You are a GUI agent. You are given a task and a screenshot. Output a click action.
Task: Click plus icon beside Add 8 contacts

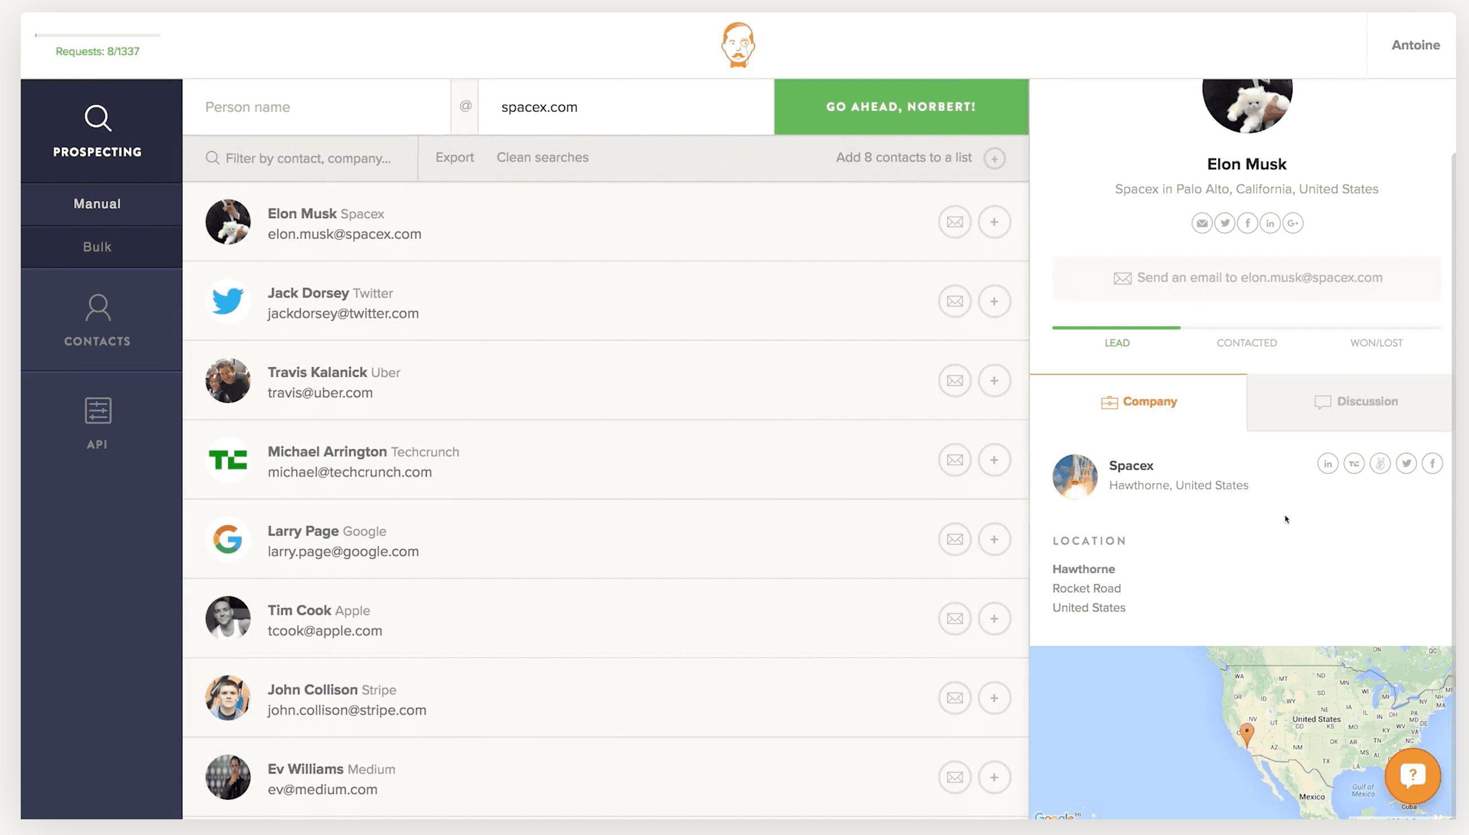coord(995,158)
